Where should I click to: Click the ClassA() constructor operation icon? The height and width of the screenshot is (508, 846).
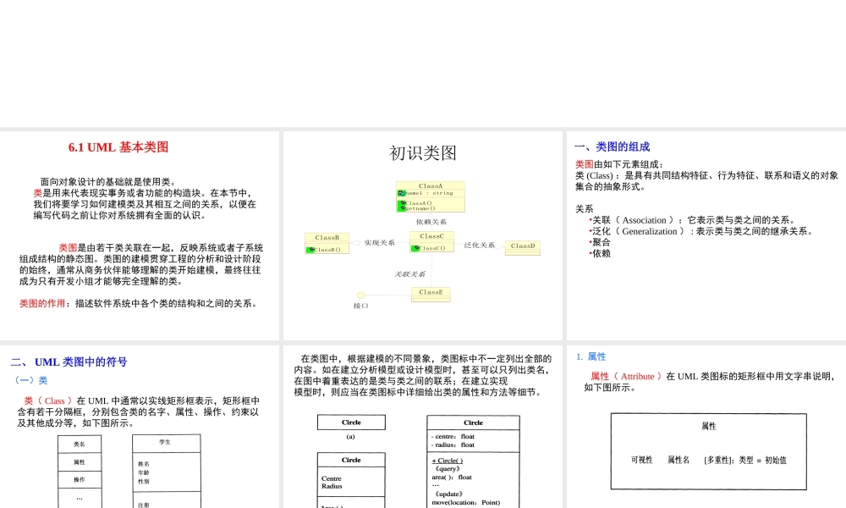pyautogui.click(x=401, y=202)
